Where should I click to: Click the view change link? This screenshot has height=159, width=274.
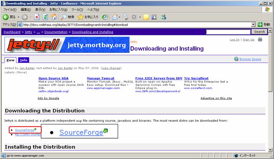pyautogui.click(x=111, y=68)
